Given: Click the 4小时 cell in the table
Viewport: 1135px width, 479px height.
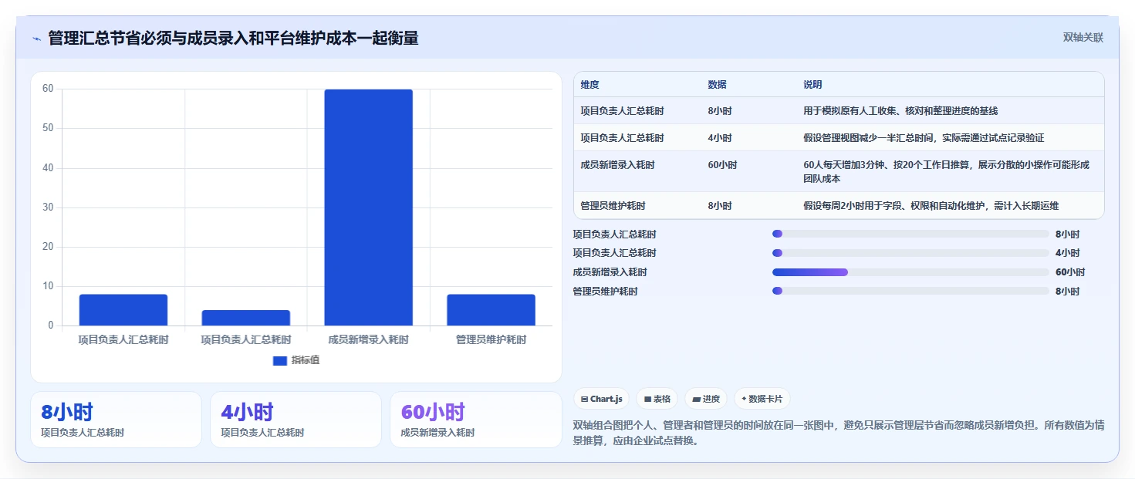Looking at the screenshot, I should click(x=719, y=137).
